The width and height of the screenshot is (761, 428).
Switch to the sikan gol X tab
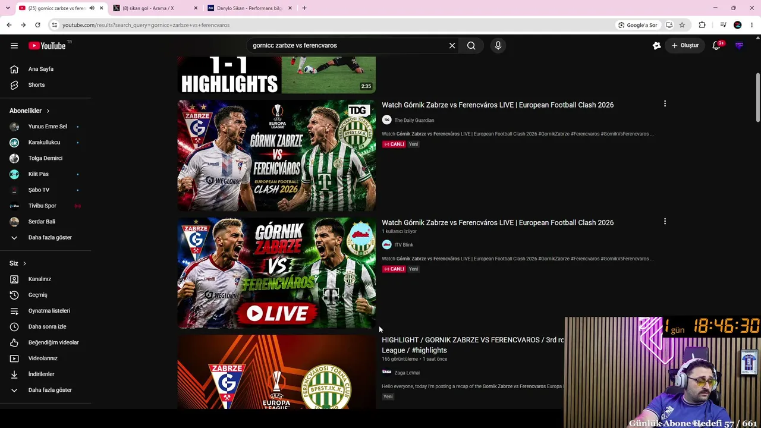pos(155,8)
